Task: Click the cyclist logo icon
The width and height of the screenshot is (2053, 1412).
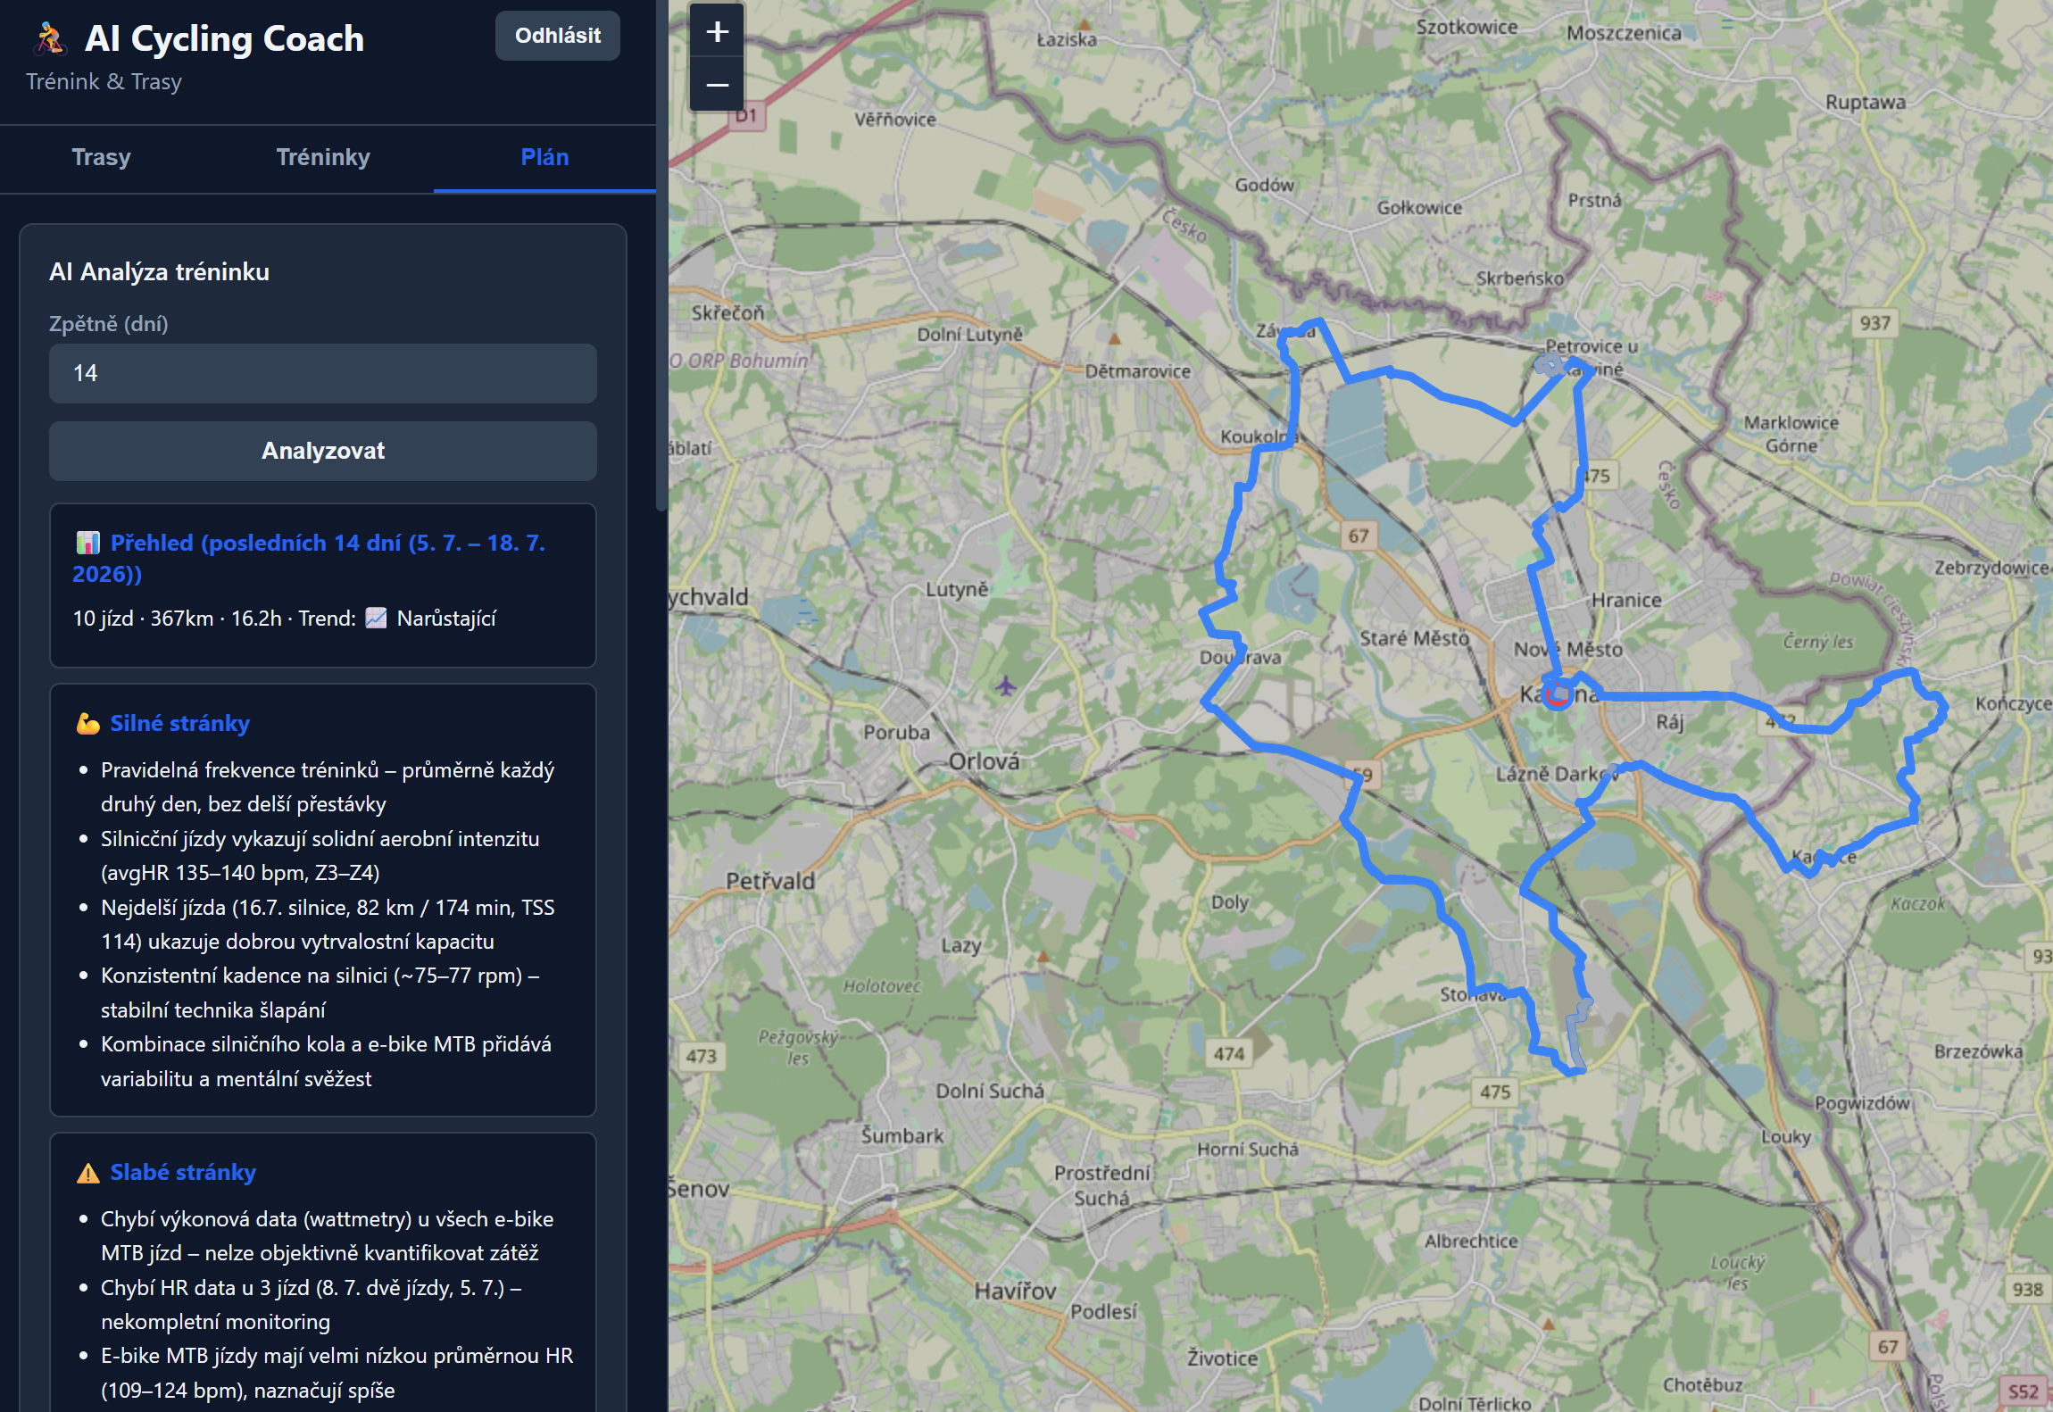Action: pyautogui.click(x=50, y=38)
